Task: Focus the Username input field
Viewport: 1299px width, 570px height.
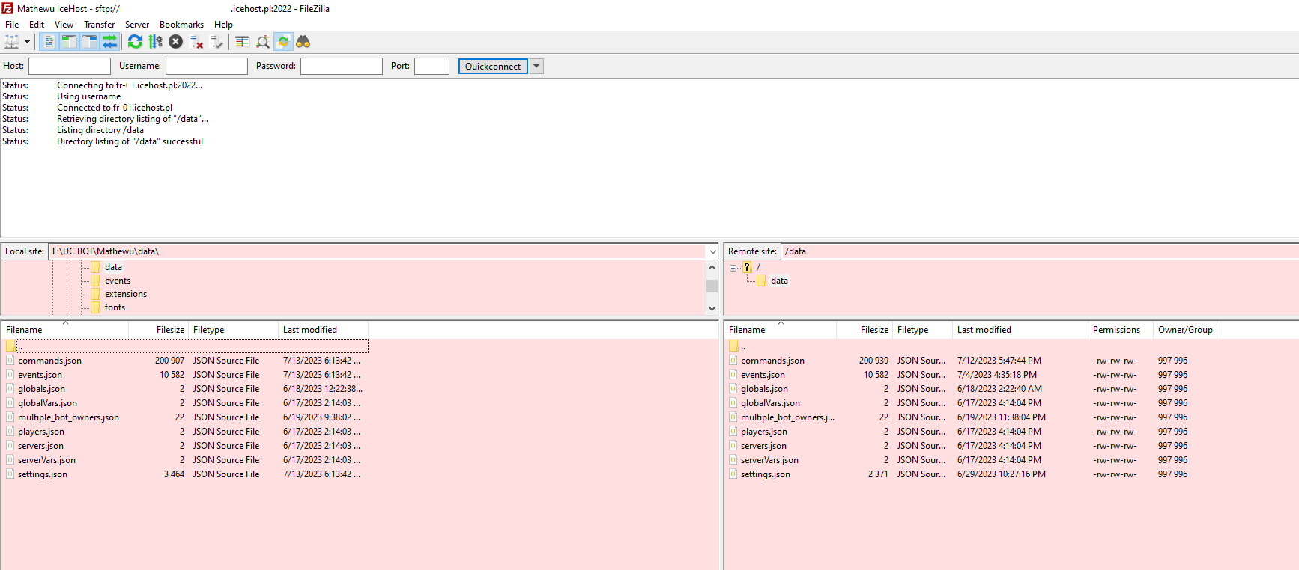Action: [x=207, y=67]
